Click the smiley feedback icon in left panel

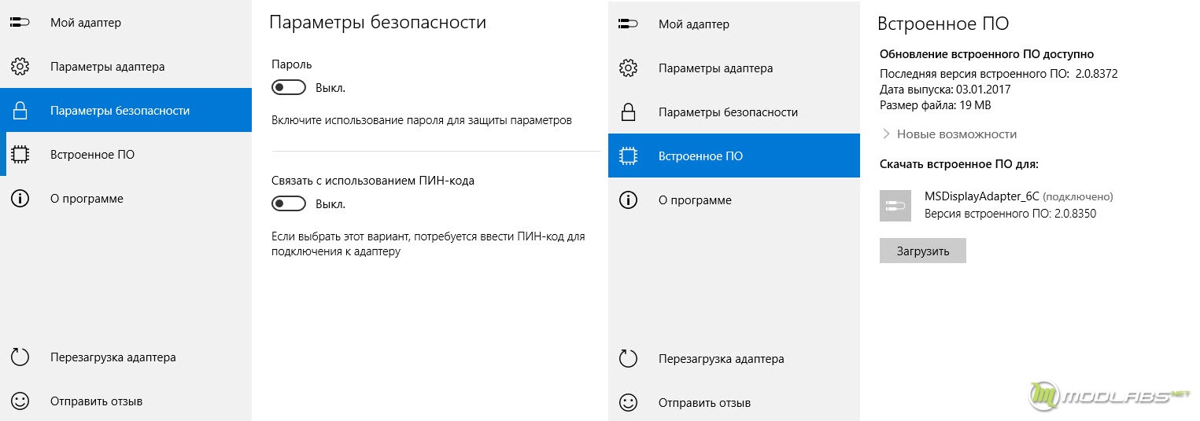20,401
